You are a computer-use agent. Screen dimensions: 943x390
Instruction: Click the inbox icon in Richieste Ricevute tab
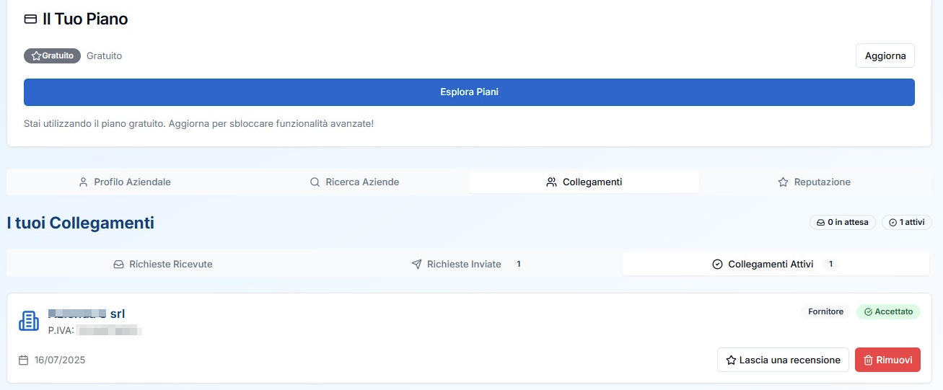point(119,265)
